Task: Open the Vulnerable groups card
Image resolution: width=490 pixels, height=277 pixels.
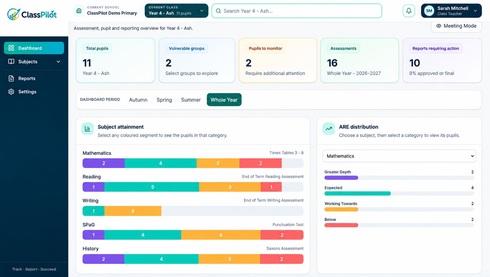Action: pyautogui.click(x=197, y=60)
